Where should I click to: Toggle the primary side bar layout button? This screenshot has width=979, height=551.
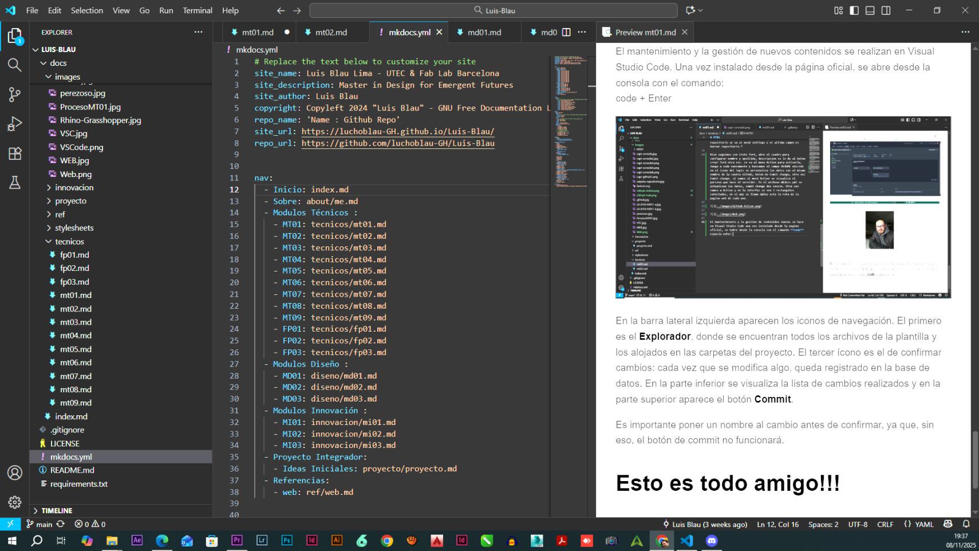coord(854,10)
